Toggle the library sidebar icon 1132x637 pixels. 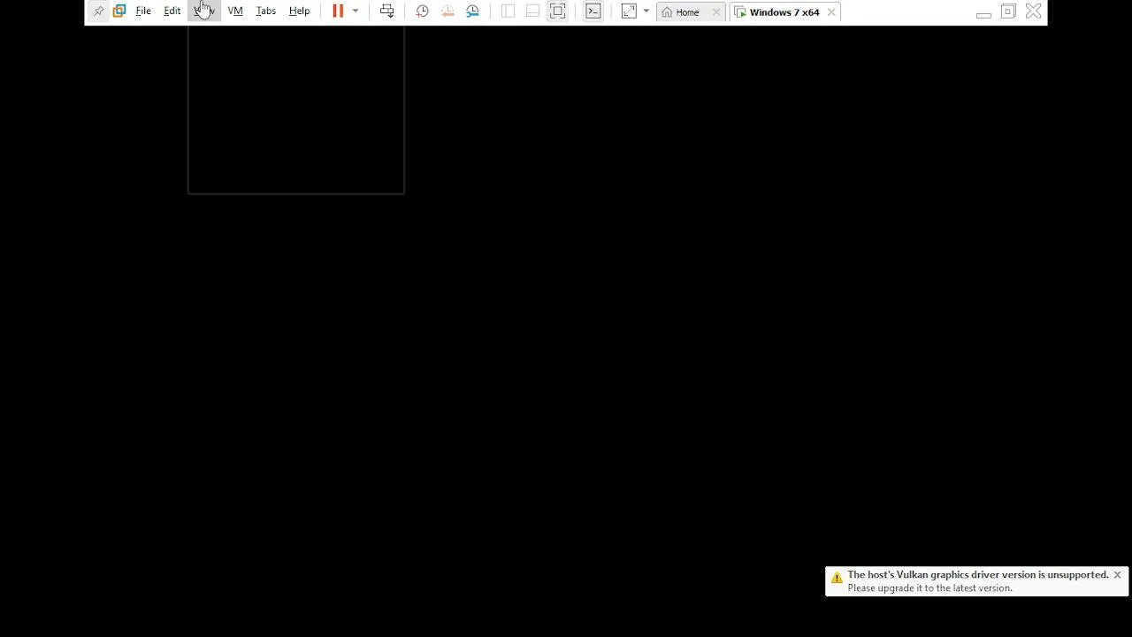coord(508,12)
